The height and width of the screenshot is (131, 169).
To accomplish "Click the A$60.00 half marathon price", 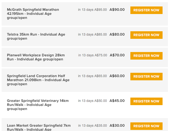I will (117, 76).
